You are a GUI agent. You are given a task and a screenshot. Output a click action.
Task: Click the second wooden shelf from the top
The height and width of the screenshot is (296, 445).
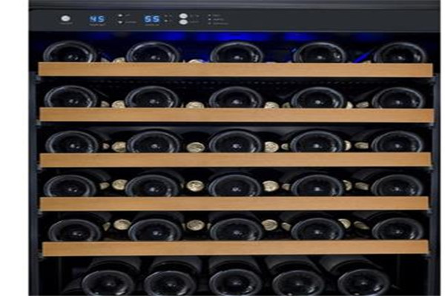[234, 115]
